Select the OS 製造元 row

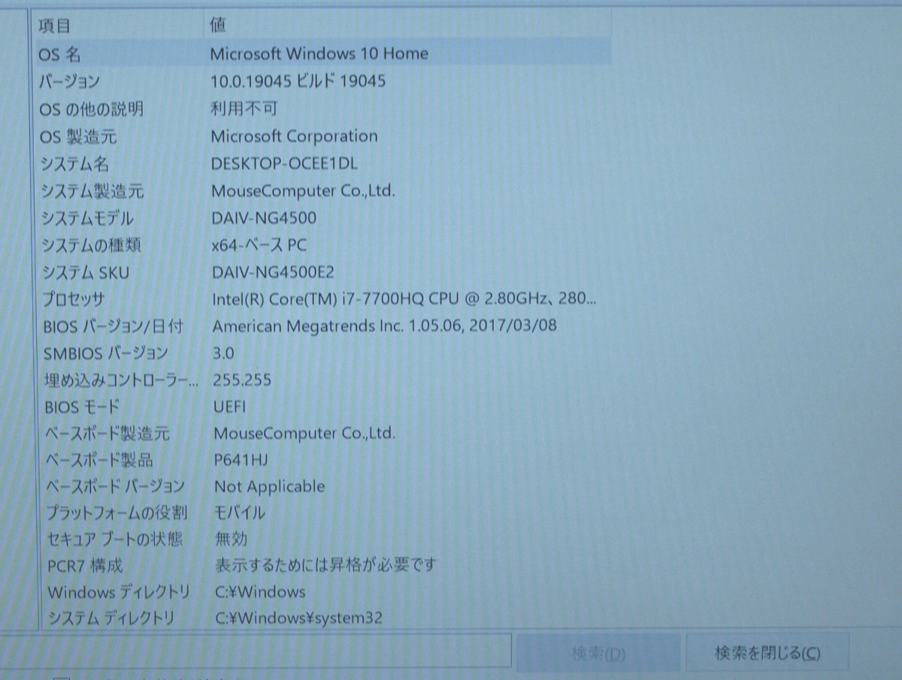pos(322,137)
